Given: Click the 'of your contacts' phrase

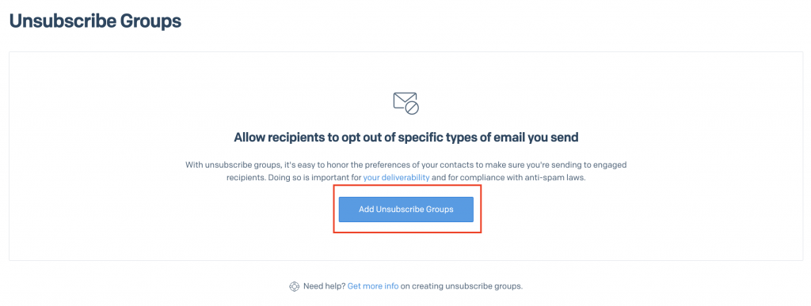Looking at the screenshot, I should (x=433, y=165).
